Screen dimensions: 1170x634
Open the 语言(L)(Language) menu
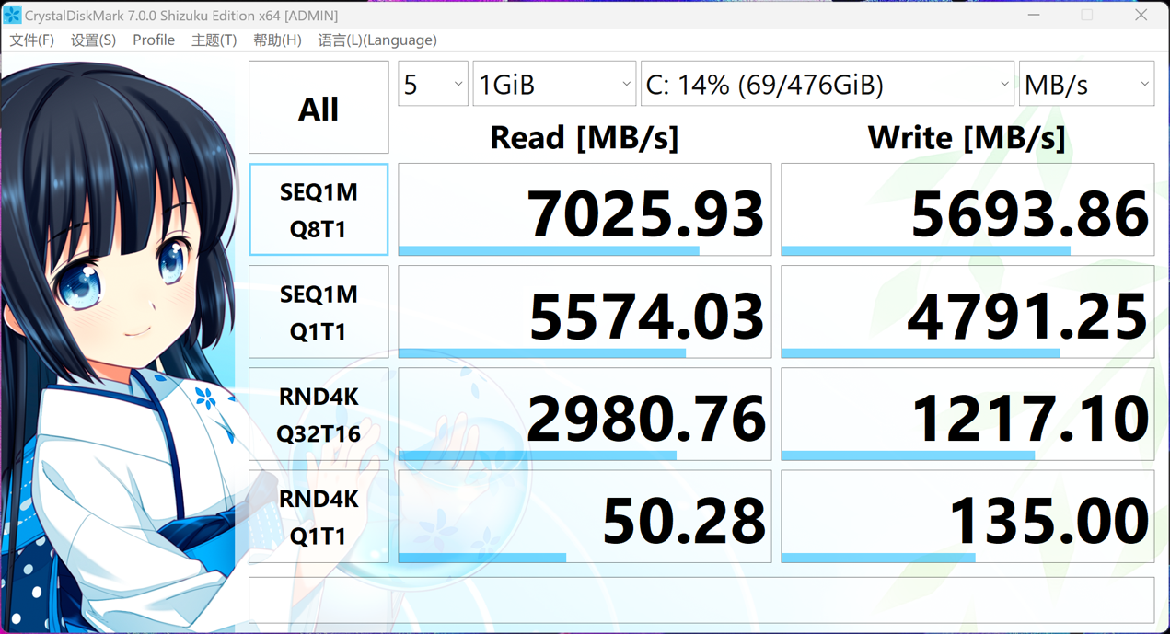[377, 40]
